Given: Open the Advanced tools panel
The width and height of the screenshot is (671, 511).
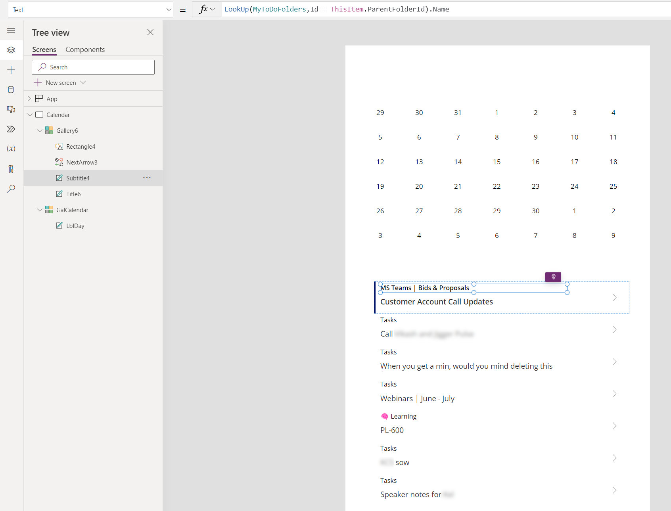Looking at the screenshot, I should pyautogui.click(x=11, y=169).
